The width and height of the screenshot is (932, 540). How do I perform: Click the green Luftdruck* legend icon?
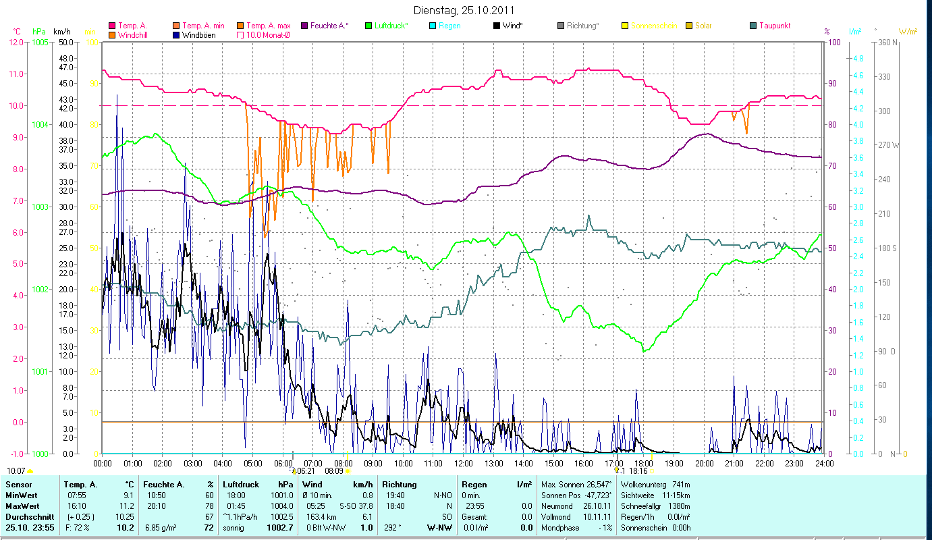tap(368, 26)
